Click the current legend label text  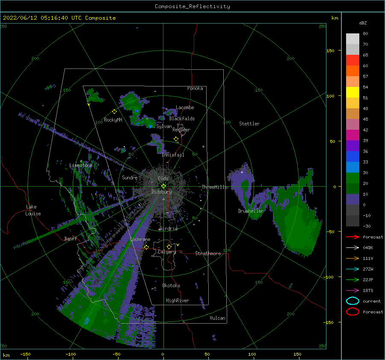[372, 301]
